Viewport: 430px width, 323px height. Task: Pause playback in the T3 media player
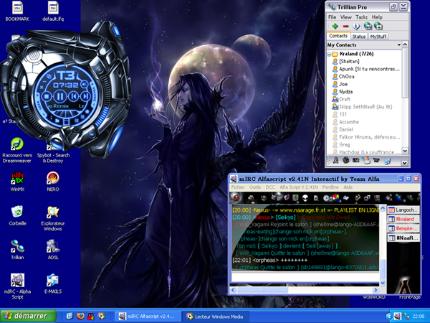tap(59, 96)
